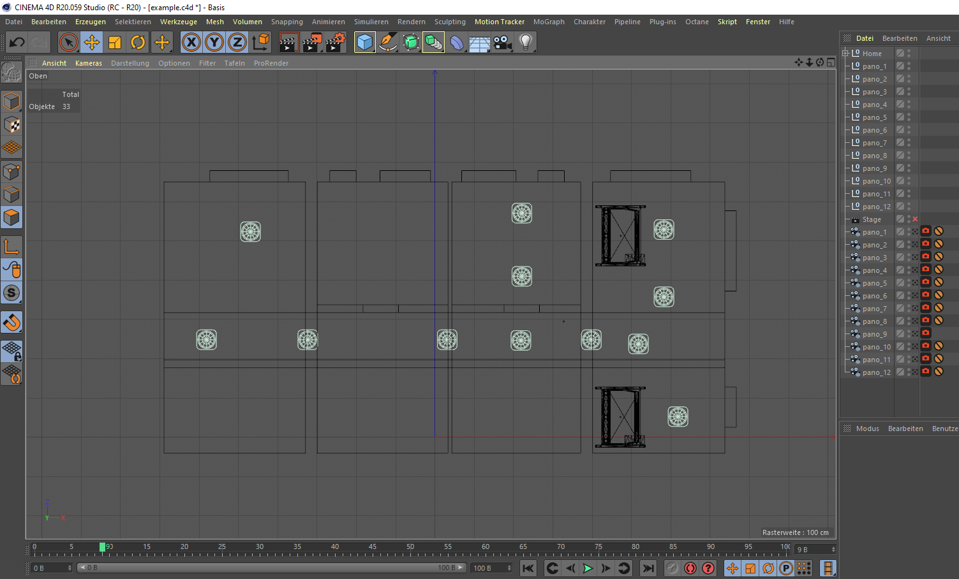This screenshot has height=579, width=959.
Task: Expand the Home null in Object Manager
Action: [x=845, y=54]
